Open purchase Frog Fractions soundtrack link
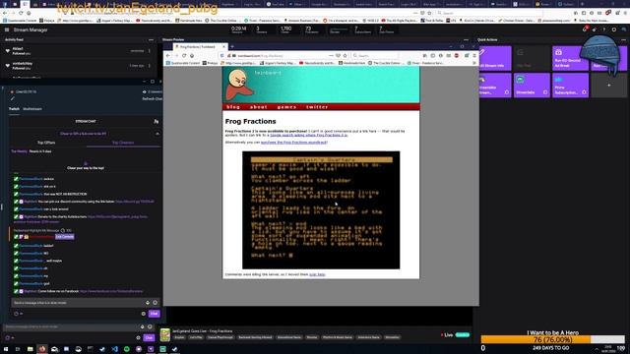630x354 pixels. 293,142
